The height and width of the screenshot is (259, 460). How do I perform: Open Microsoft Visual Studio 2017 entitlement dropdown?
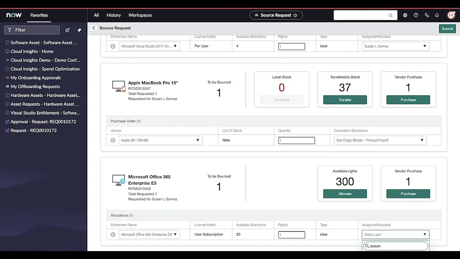(x=149, y=46)
